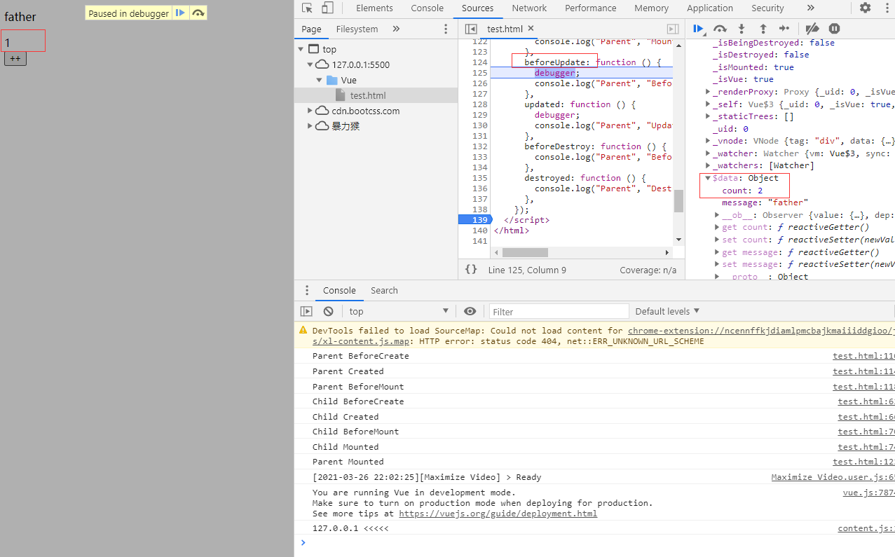Open the Application tab
Viewport: 895px width, 557px height.
coord(710,8)
